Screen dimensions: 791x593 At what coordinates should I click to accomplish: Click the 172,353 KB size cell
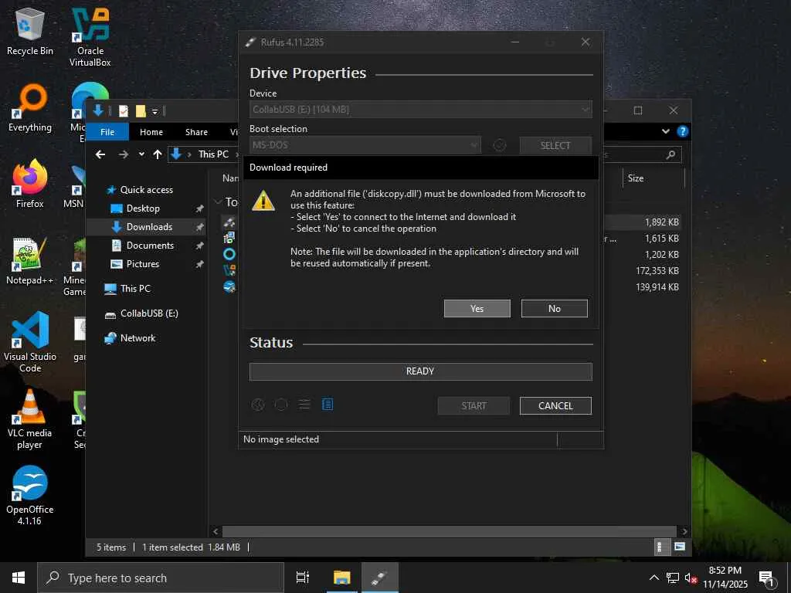point(657,271)
